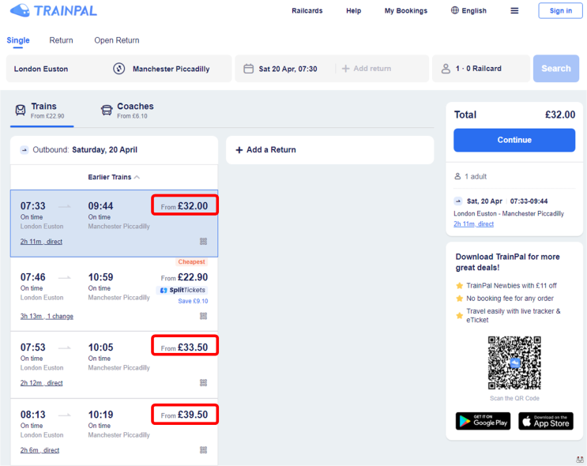Select Open Return ticket type
The width and height of the screenshot is (587, 466).
(x=117, y=40)
